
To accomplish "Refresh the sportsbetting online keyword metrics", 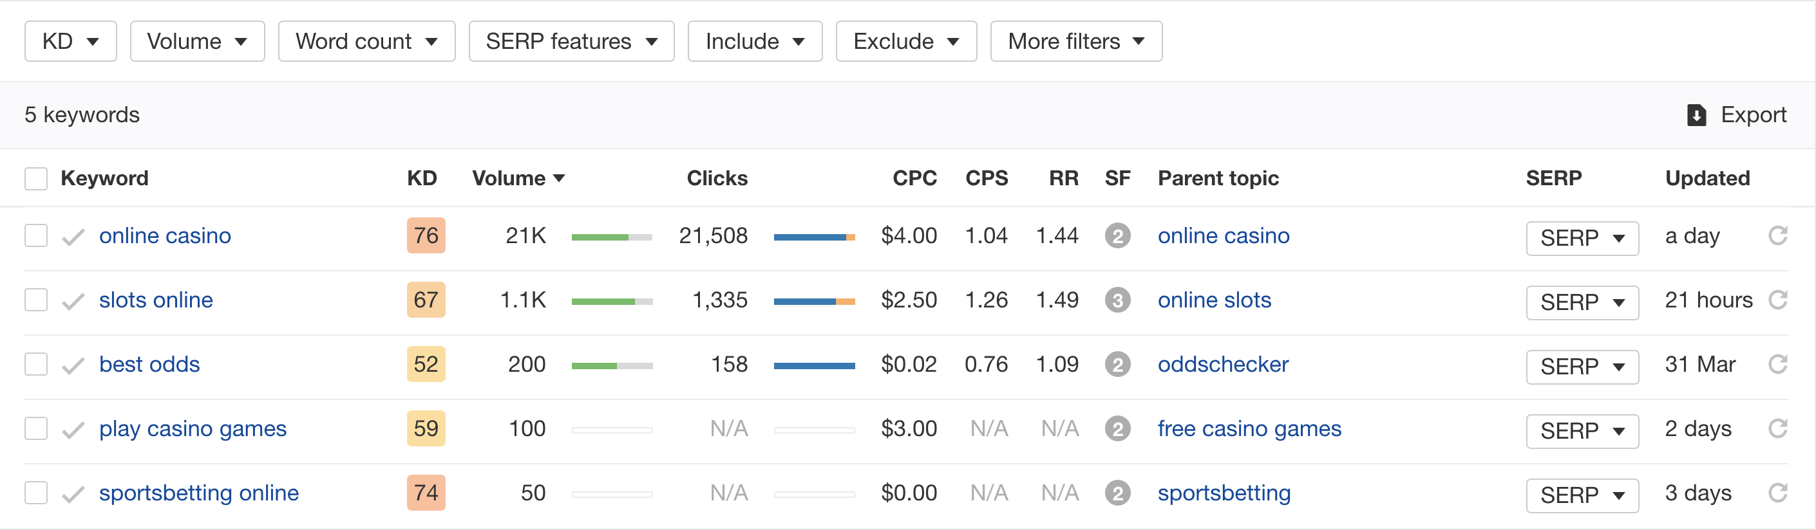I will (x=1777, y=493).
